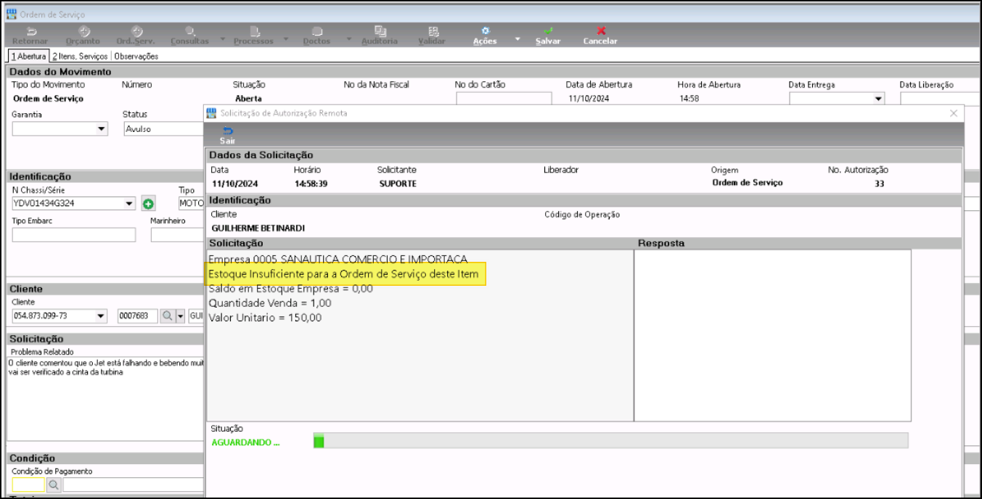Click the Status field showing Avulso

(163, 129)
